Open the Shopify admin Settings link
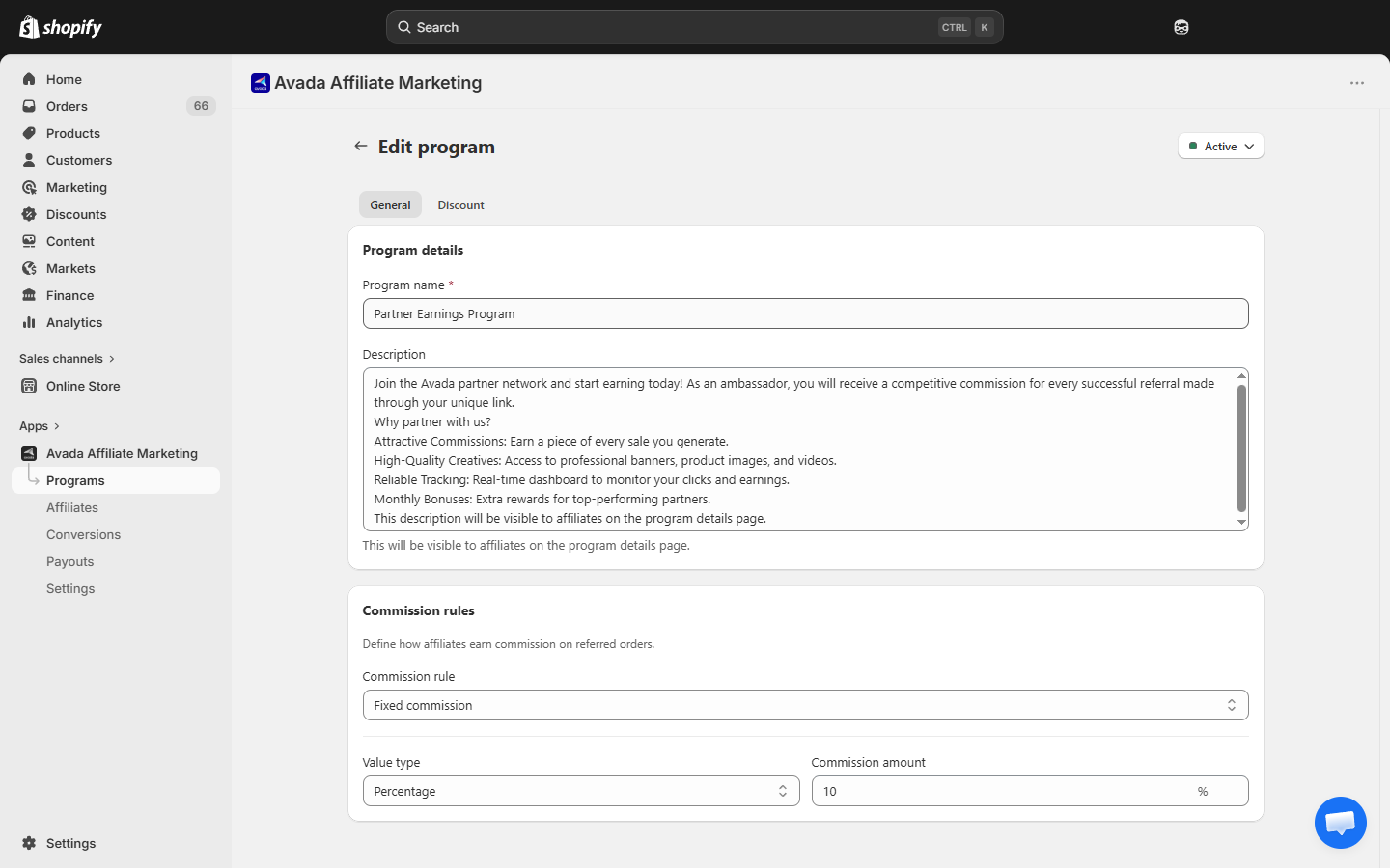 (x=70, y=843)
